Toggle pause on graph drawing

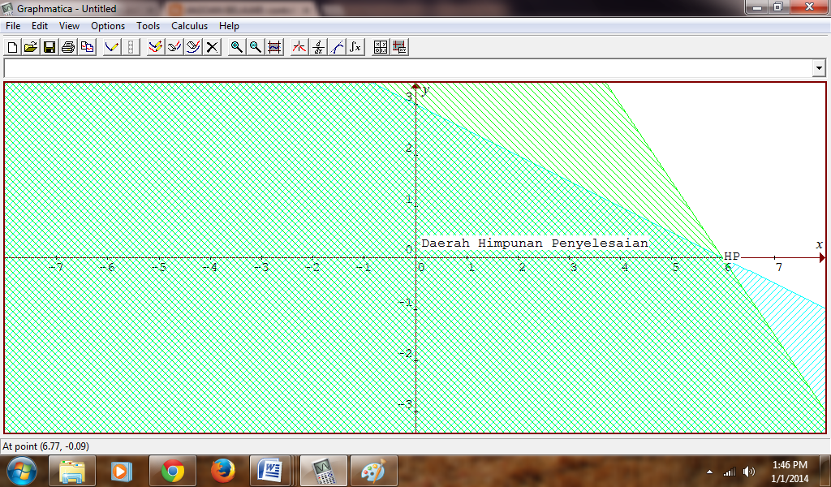click(128, 46)
